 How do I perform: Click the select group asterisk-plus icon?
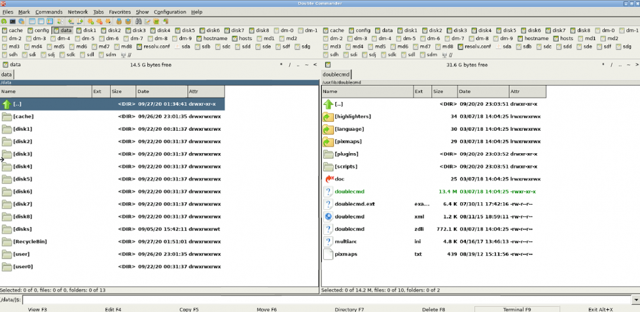(91, 21)
